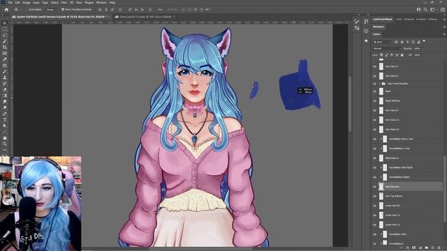Toggle visibility of Hair Front Shadow group
Image resolution: width=447 pixels, height=251 pixels.
[x=374, y=84]
